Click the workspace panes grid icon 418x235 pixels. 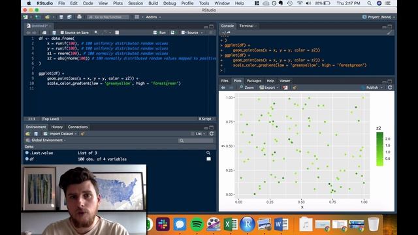coord(137,17)
